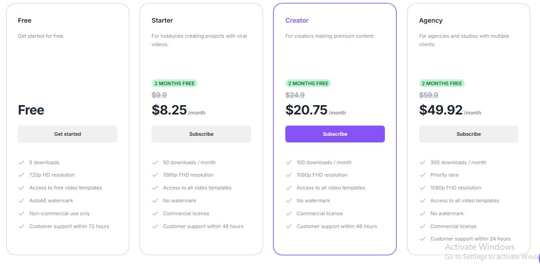This screenshot has width=540, height=264.
Task: Click checkmark next to "Non-commercial use only"
Action: point(21,213)
